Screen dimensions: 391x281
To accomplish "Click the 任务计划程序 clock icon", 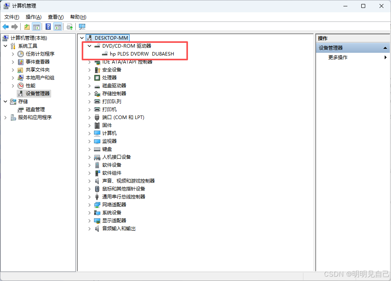I will point(21,54).
